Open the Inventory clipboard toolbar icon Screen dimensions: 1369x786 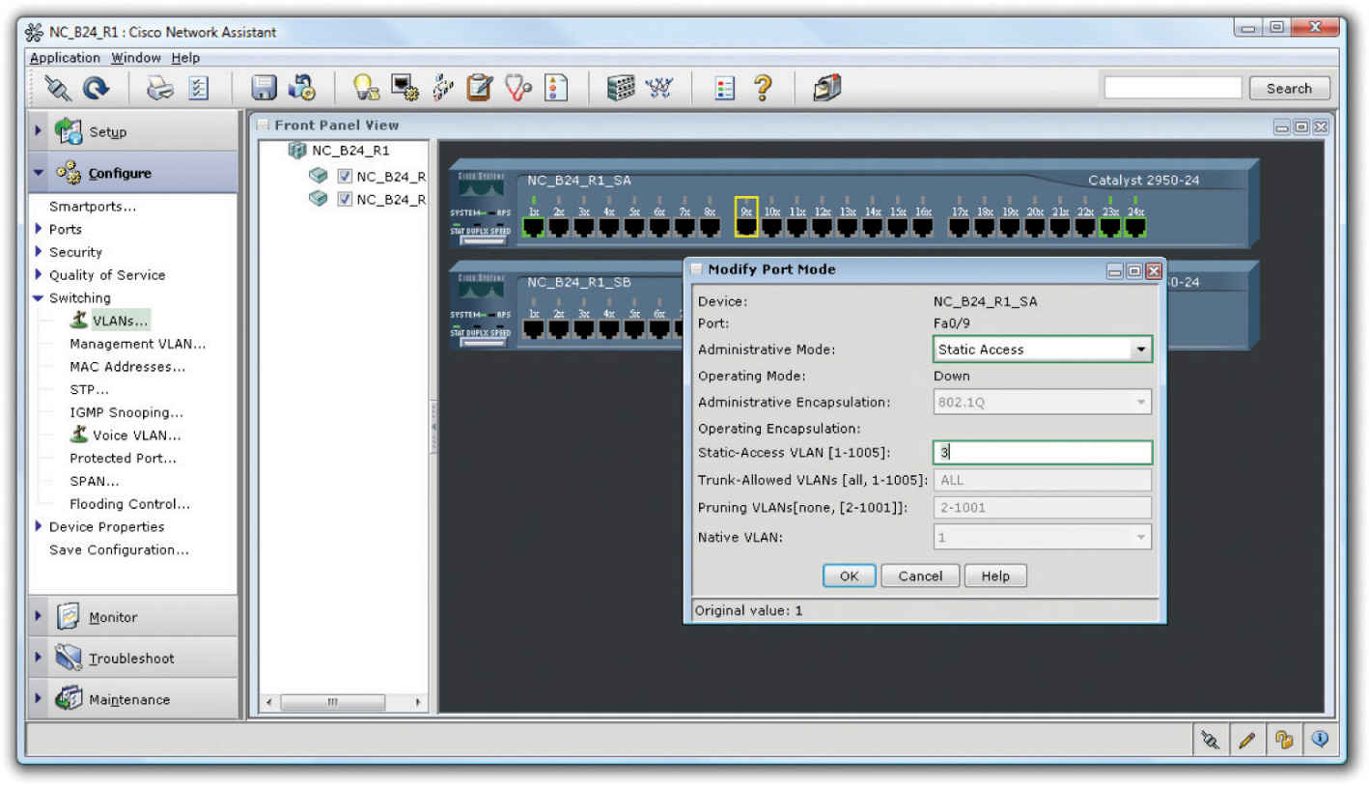point(480,89)
